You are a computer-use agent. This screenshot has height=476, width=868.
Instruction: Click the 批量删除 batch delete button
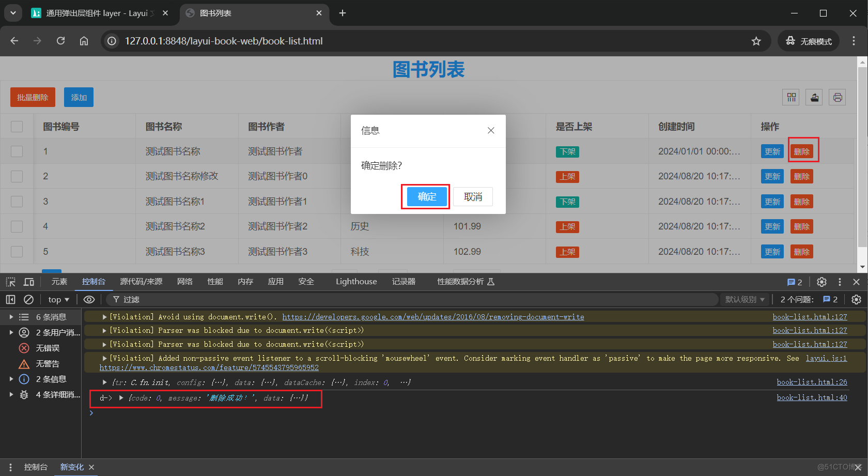33,97
